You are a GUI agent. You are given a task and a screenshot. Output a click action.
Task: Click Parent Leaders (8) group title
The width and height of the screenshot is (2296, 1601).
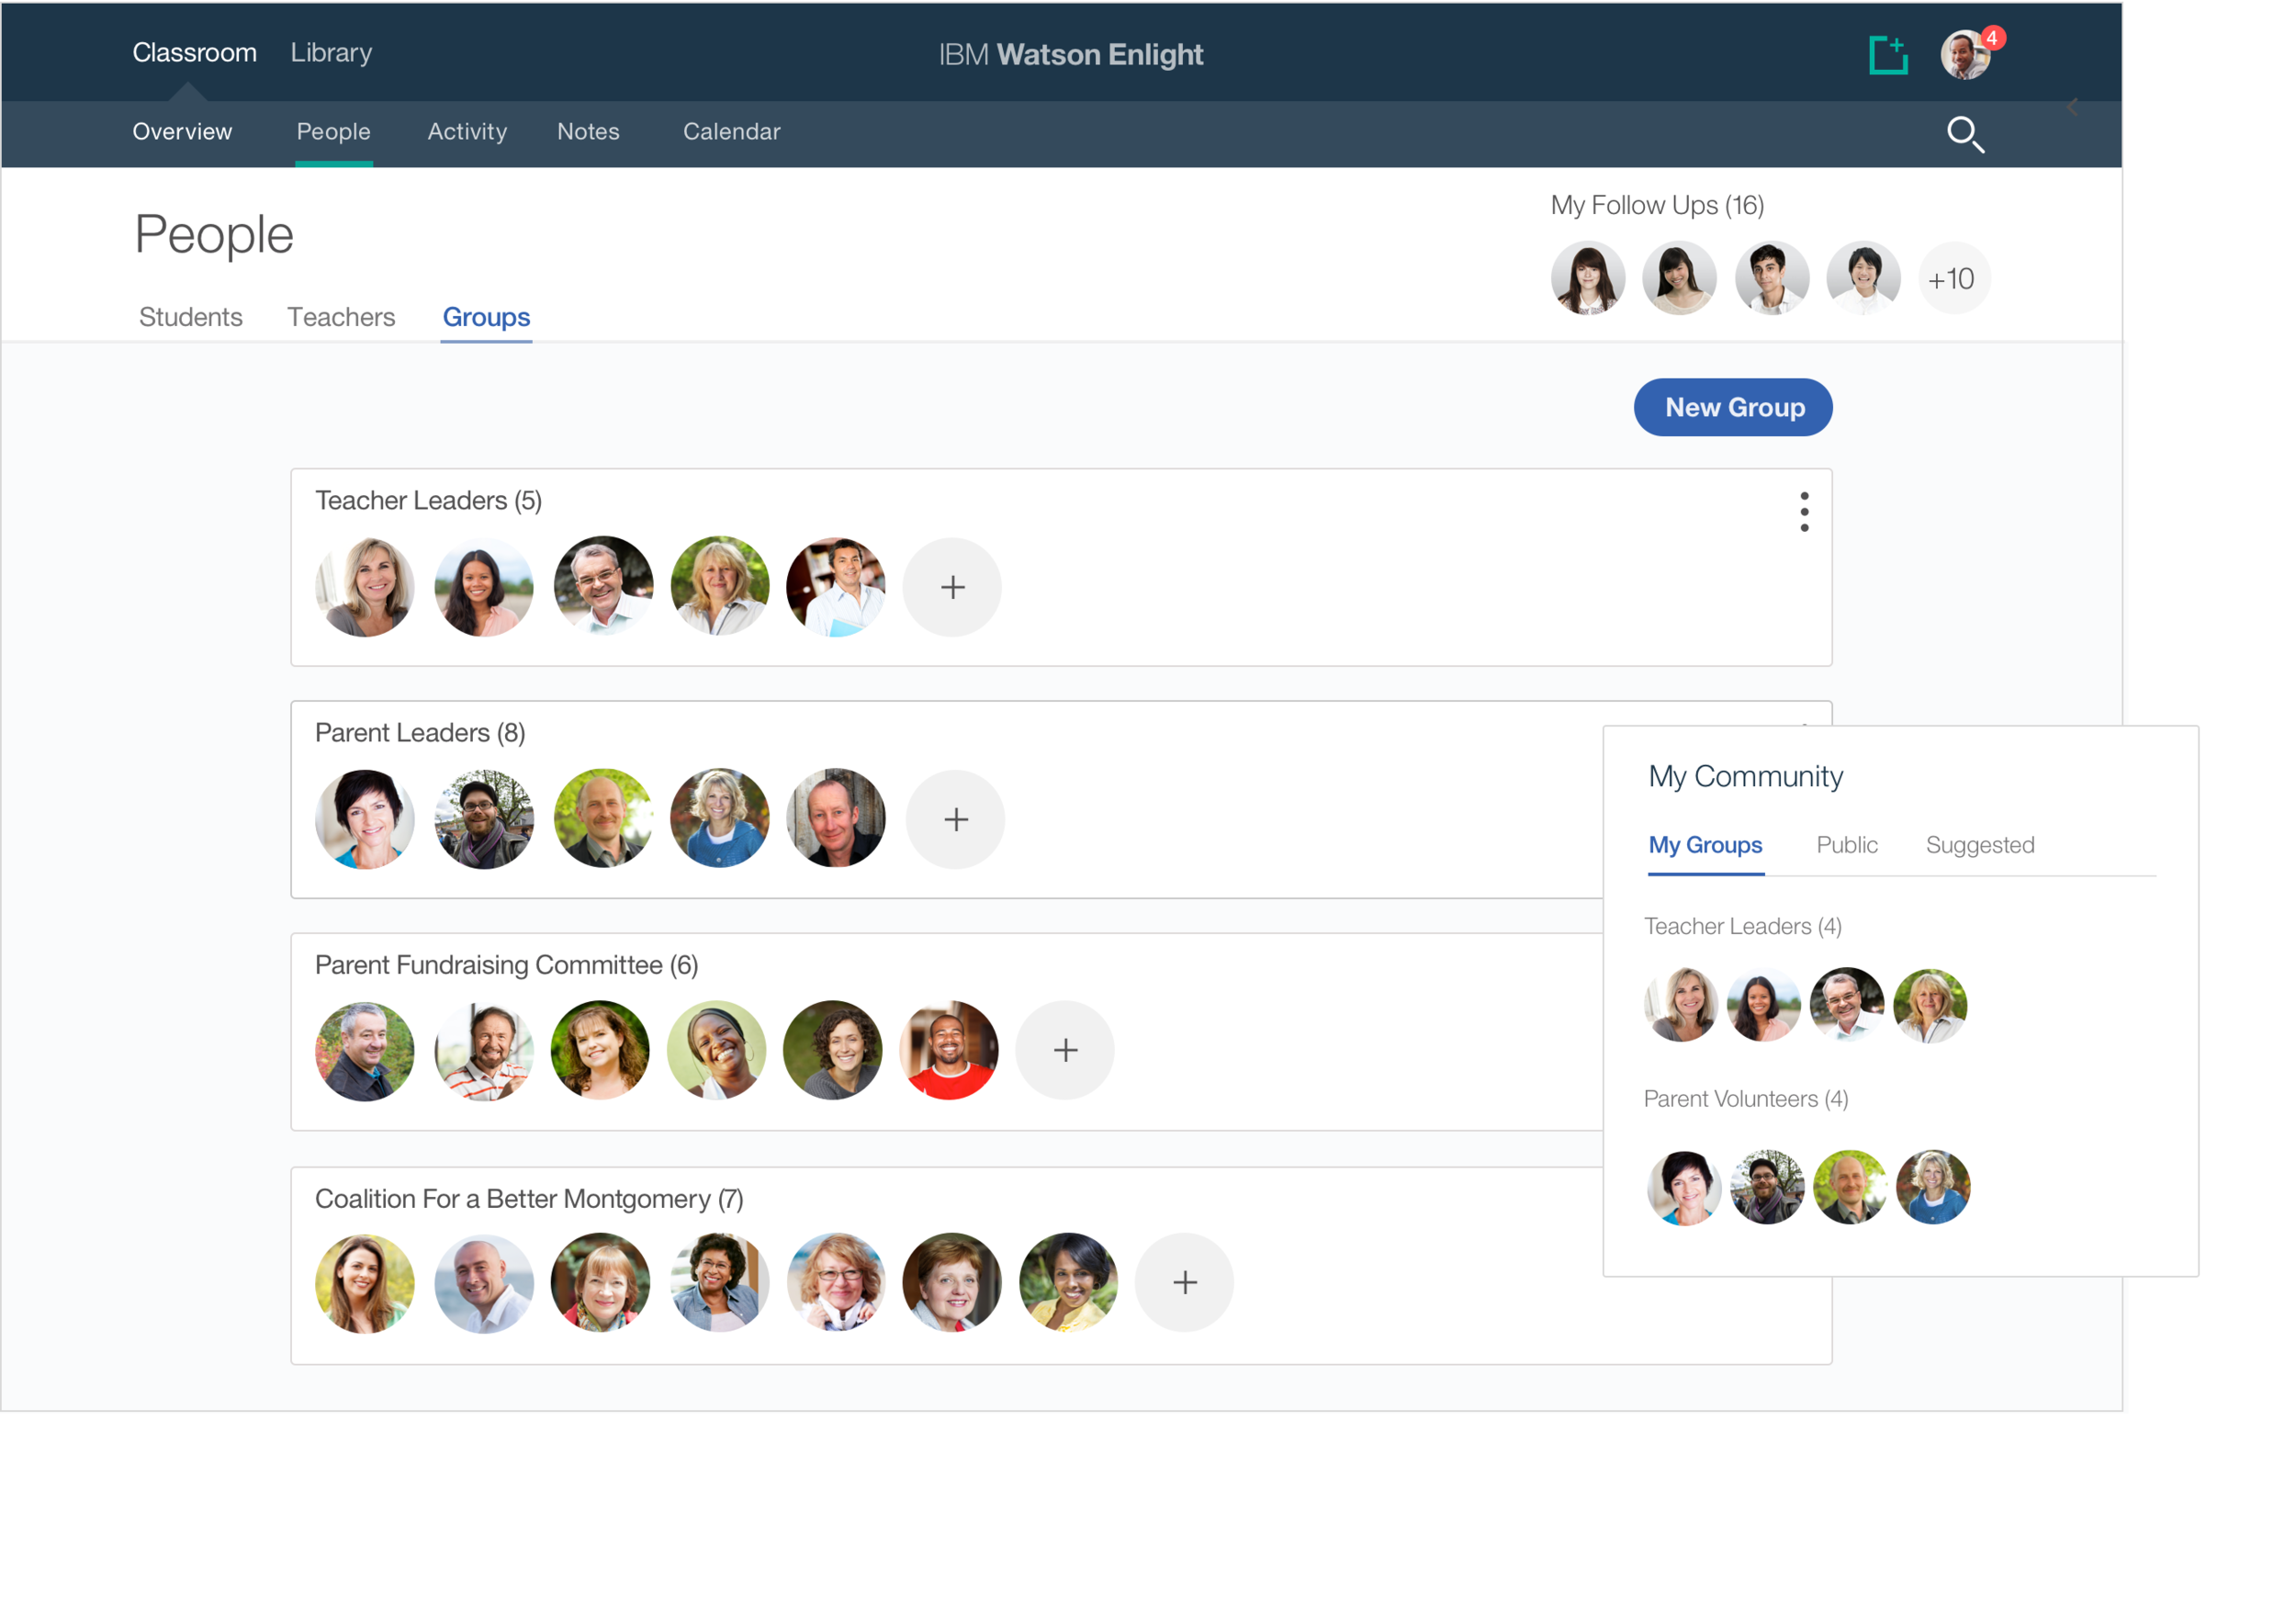[420, 732]
